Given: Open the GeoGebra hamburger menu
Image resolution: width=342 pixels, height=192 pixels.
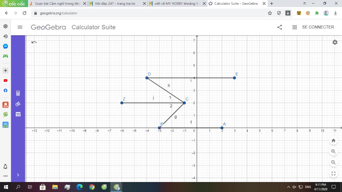Looking at the screenshot, I should (20, 27).
